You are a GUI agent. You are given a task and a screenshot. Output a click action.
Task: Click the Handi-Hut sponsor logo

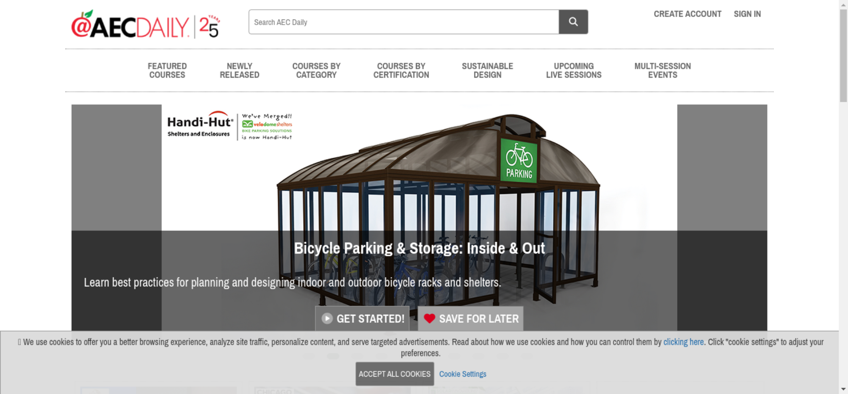point(200,125)
